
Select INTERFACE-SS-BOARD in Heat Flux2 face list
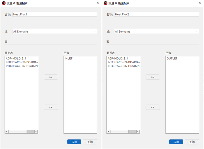click(124, 62)
